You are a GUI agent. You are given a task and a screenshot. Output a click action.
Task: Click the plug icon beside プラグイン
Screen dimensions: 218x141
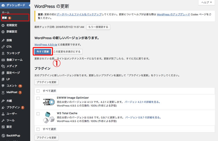[3, 107]
